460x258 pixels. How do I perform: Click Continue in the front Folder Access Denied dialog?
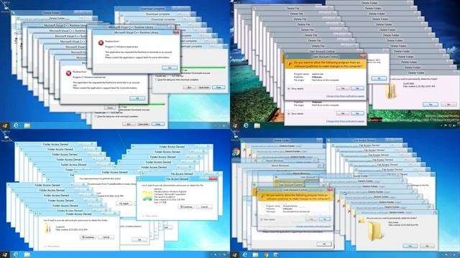click(x=88, y=237)
